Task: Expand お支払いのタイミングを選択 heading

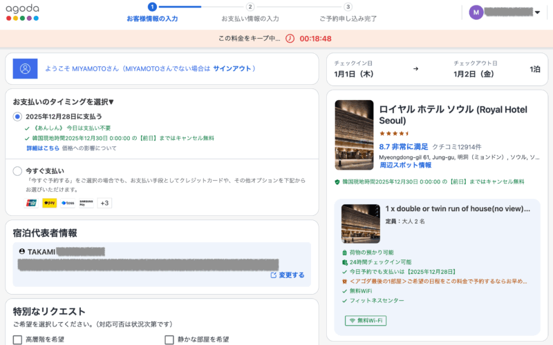Action: pos(64,101)
